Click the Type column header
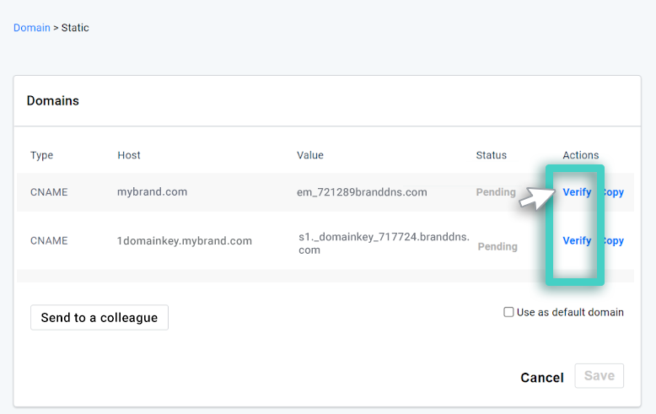 (41, 155)
